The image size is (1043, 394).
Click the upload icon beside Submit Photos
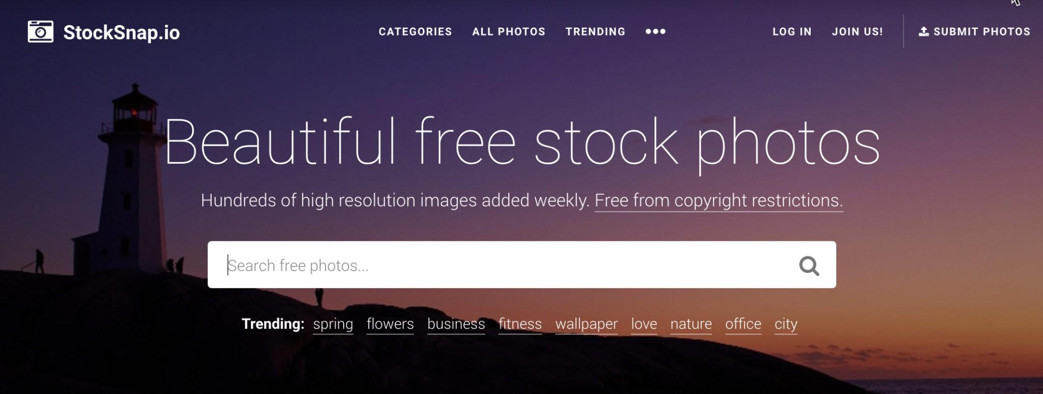point(923,32)
